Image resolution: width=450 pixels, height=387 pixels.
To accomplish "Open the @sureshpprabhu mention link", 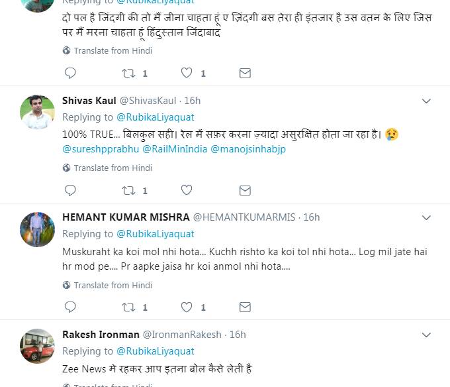I will [101, 149].
